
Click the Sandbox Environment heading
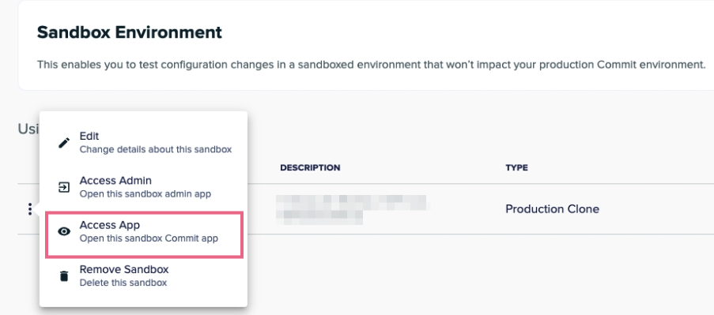point(130,32)
